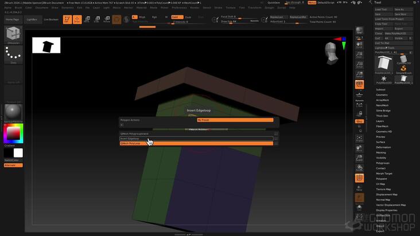
Task: Pick a color in color picker square
Action: coord(13,133)
